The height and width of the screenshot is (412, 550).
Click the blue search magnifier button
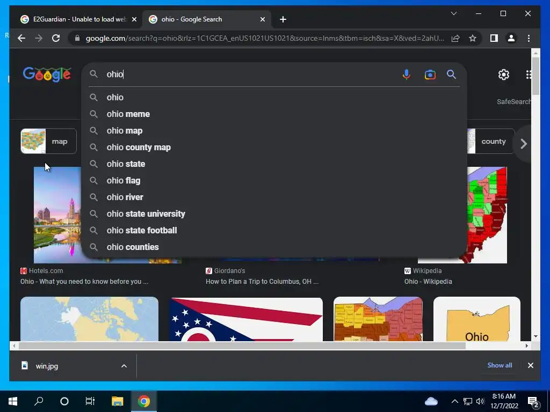point(451,74)
